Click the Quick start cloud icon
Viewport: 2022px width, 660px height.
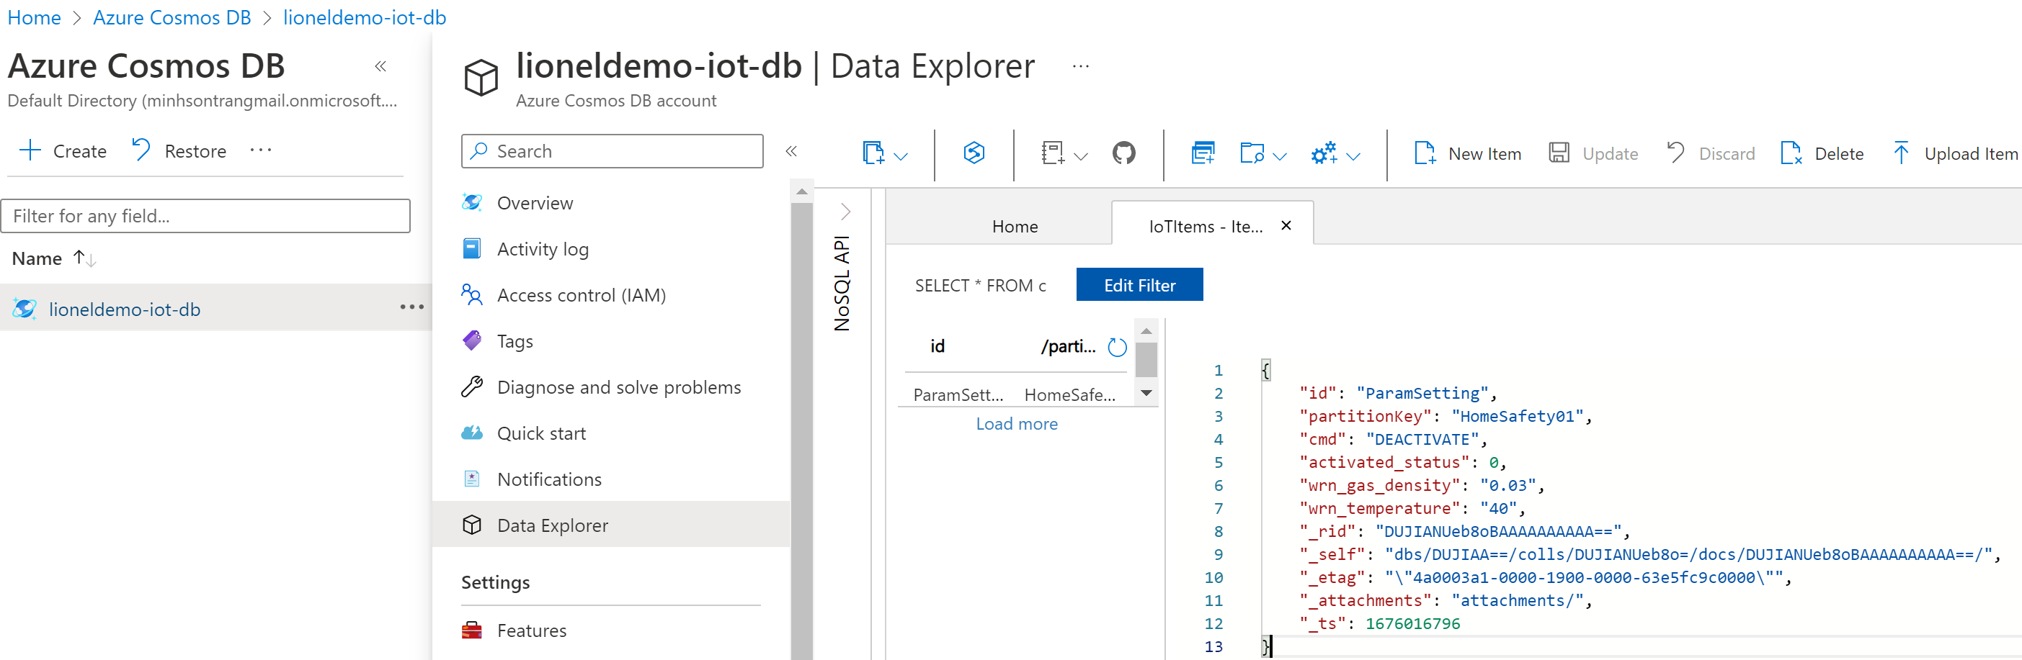click(472, 433)
